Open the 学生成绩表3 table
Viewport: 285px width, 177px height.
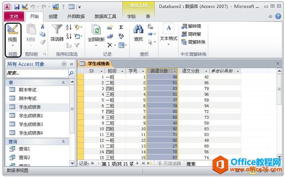tap(31, 124)
